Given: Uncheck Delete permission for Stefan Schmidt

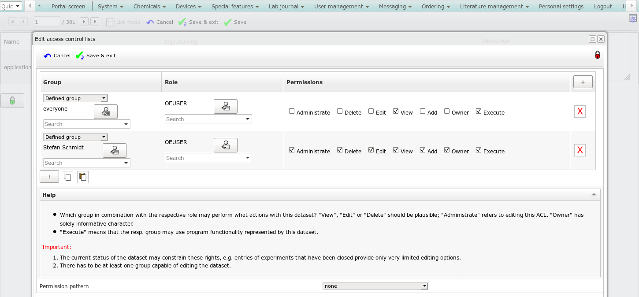Looking at the screenshot, I should click(x=340, y=150).
